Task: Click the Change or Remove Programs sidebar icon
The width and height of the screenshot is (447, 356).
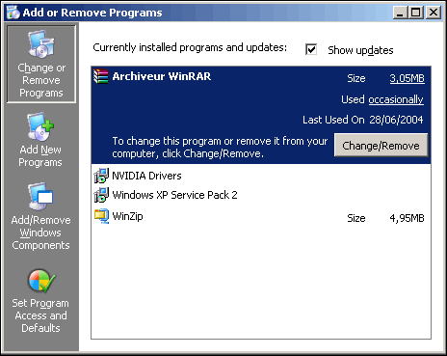Action: click(x=41, y=44)
